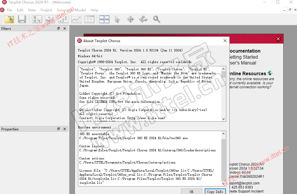Screen dimensions: 297x194
Task: Minimize the inner Welcome document window
Action: click(x=284, y=10)
